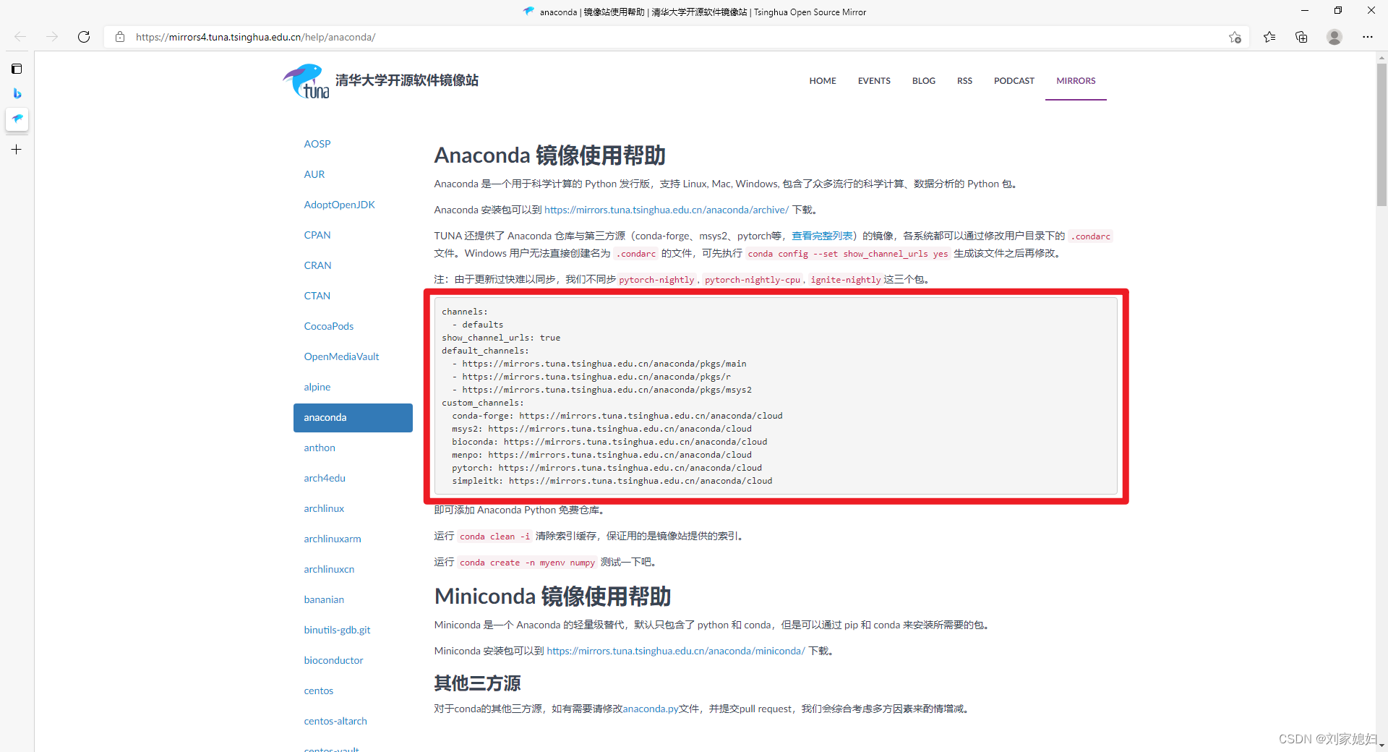Click the .condarc config code block
The width and height of the screenshot is (1388, 752).
tap(776, 396)
